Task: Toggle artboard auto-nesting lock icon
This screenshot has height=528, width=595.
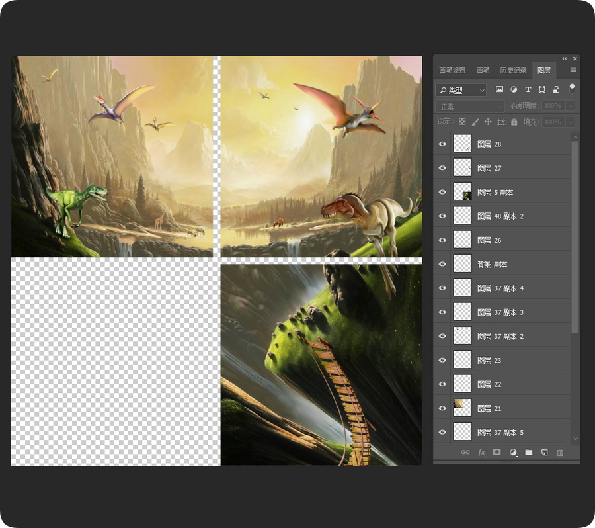Action: coord(501,122)
